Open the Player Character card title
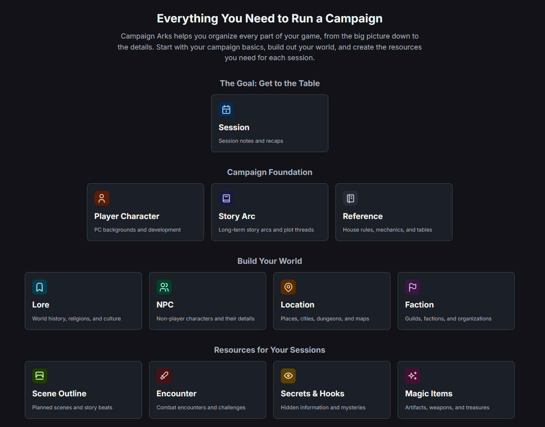The width and height of the screenshot is (545, 427). pyautogui.click(x=127, y=216)
